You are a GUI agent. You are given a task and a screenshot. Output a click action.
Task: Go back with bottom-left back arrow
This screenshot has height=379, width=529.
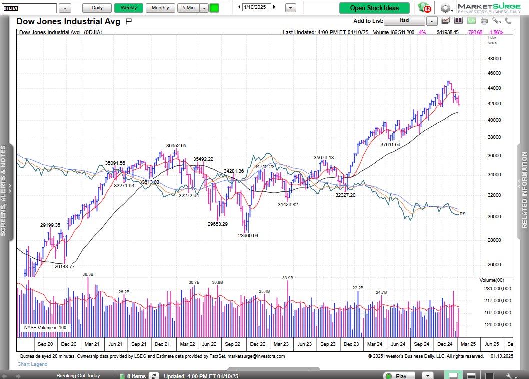5,376
